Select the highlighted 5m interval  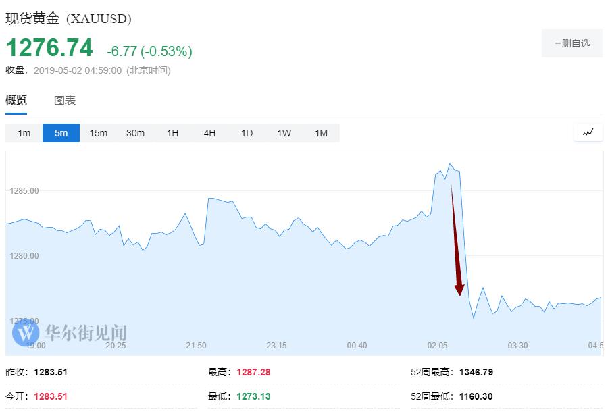61,133
